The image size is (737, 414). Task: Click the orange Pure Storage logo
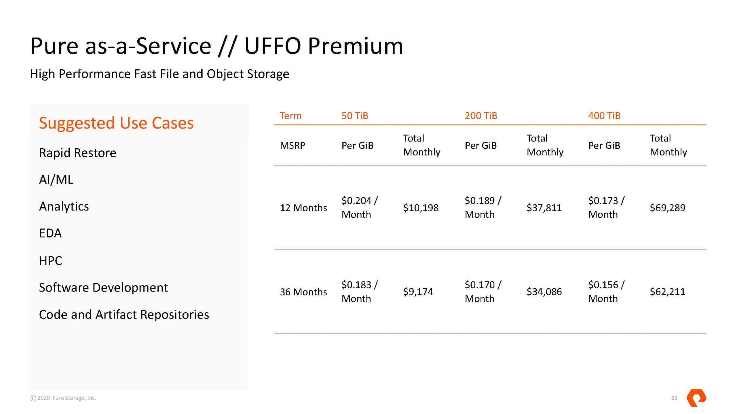696,398
